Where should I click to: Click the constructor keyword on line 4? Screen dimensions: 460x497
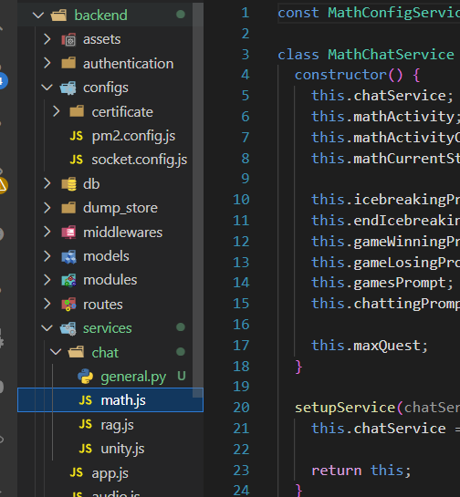(x=340, y=75)
